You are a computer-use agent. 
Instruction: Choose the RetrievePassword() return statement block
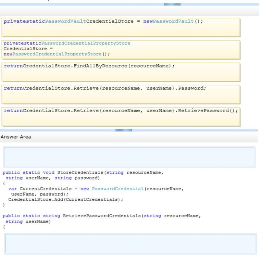[121, 117]
